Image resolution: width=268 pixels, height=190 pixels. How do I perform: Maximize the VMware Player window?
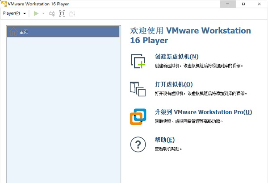[243, 4]
